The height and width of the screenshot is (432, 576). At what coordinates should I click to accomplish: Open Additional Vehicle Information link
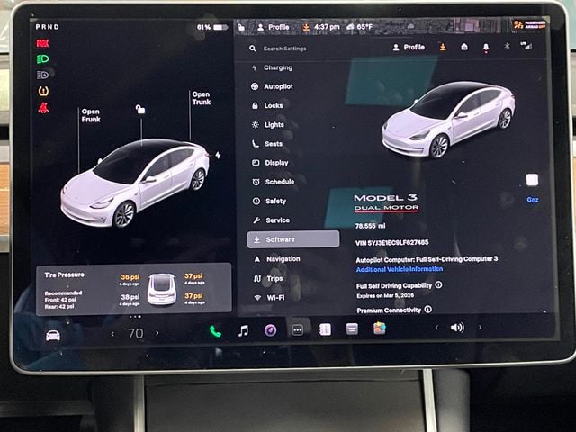click(x=399, y=269)
